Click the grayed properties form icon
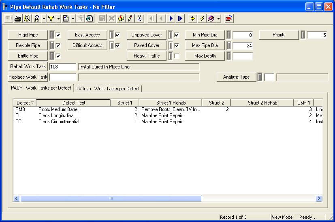The height and width of the screenshot is (222, 335). (x=80, y=19)
